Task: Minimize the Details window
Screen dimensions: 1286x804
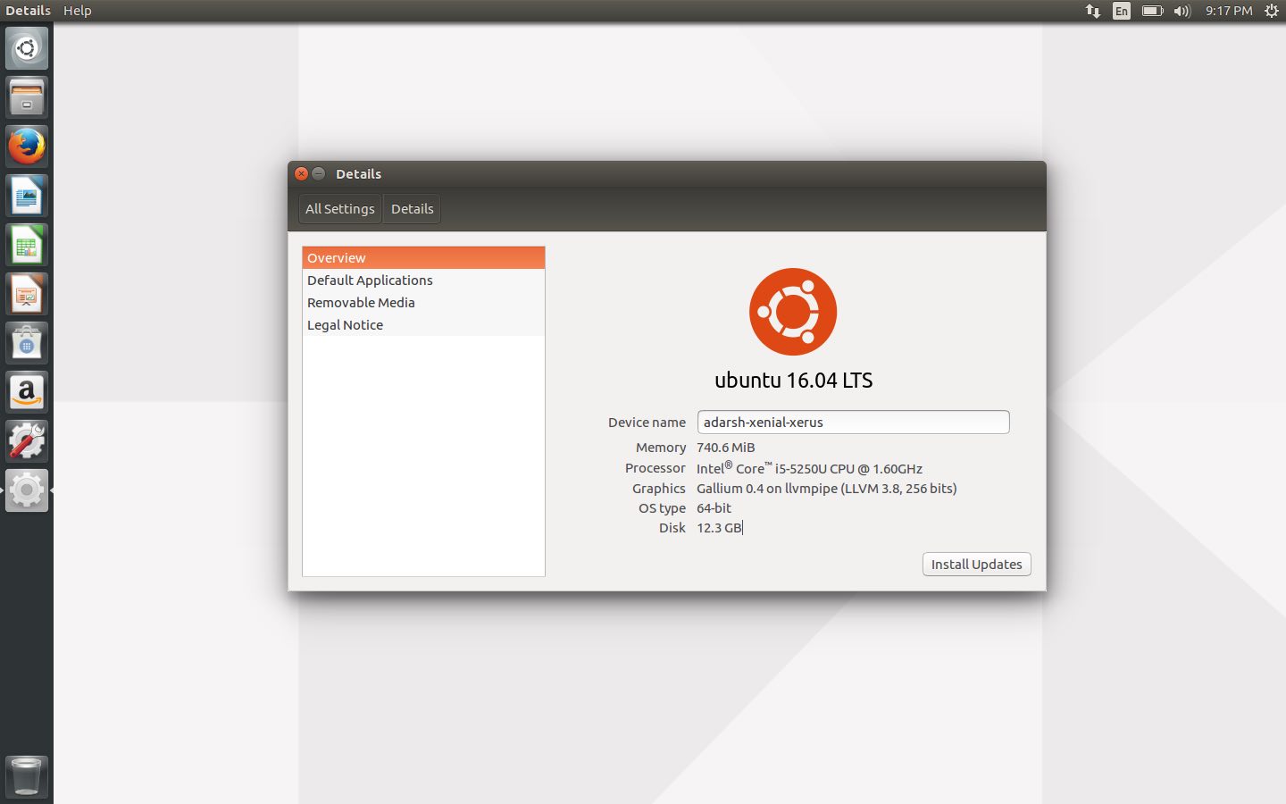Action: (319, 174)
